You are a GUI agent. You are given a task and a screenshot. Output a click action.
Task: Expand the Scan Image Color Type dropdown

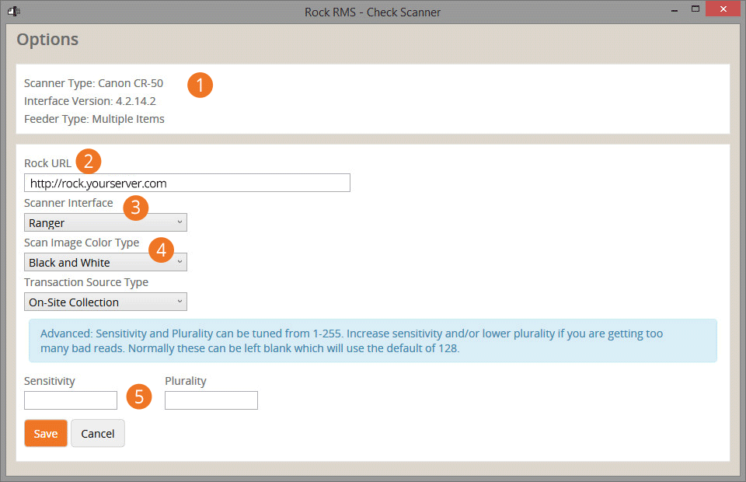pos(106,263)
